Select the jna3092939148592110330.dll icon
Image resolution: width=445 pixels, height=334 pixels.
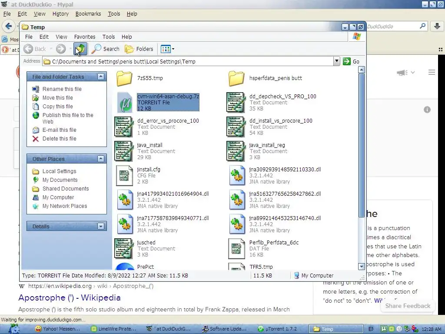click(237, 176)
